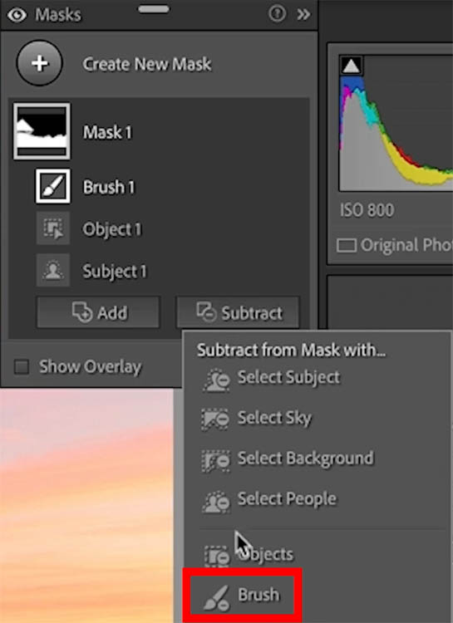Click the Add button for Mask 1

point(99,312)
